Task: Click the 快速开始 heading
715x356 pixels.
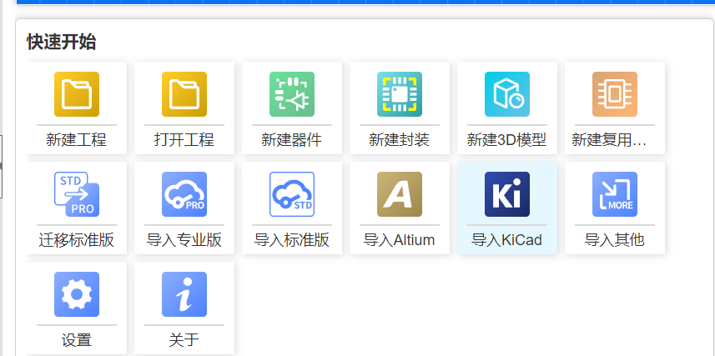Action: pos(61,42)
